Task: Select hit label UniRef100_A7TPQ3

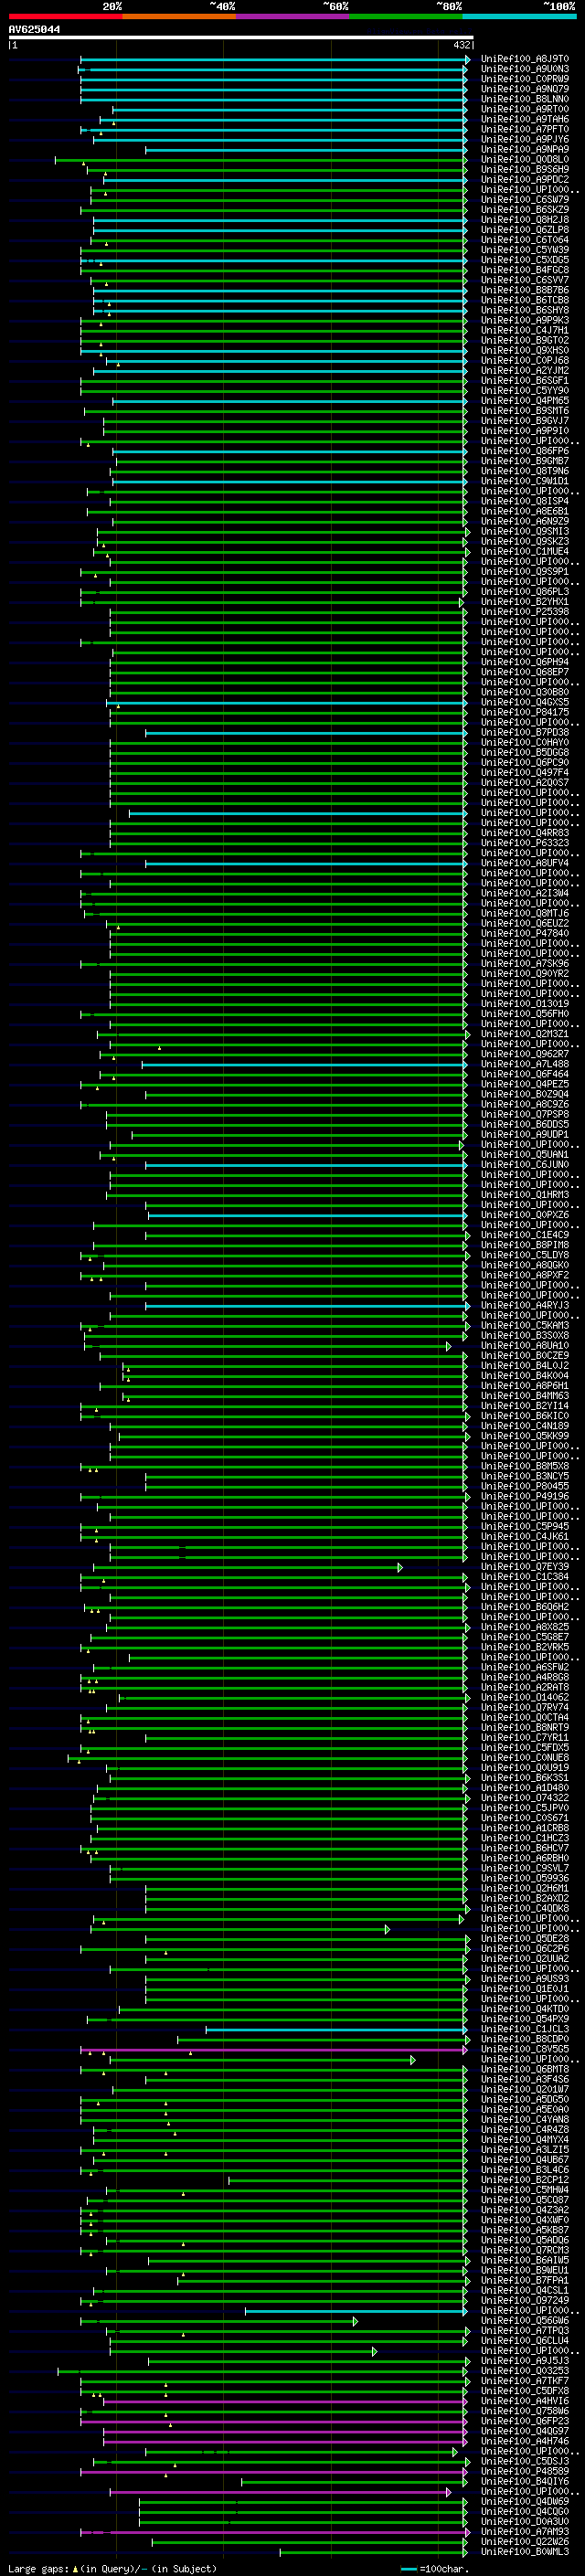Action: point(525,2331)
